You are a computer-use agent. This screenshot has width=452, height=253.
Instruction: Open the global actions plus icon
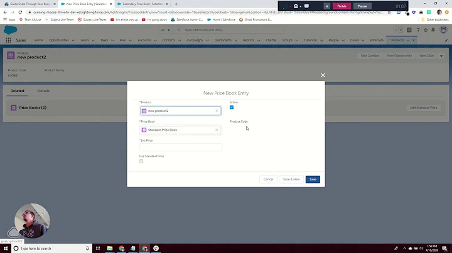tap(409, 30)
